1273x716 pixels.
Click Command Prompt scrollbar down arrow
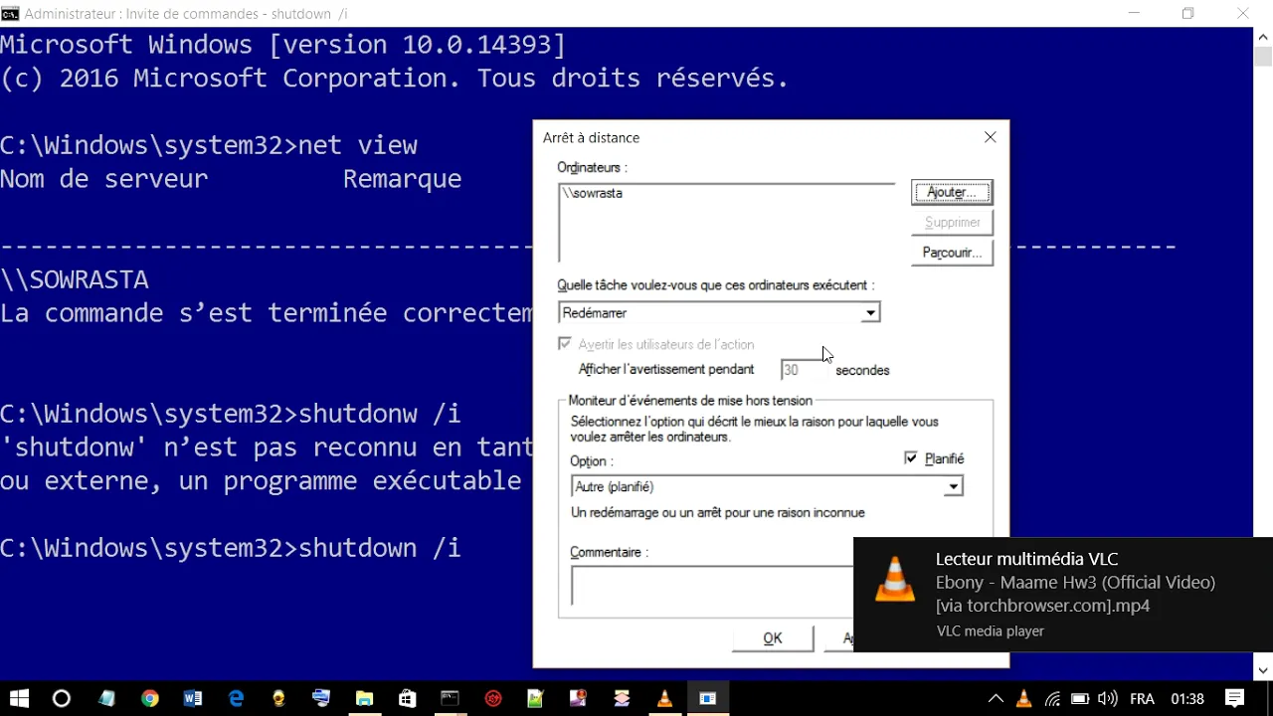(x=1263, y=670)
